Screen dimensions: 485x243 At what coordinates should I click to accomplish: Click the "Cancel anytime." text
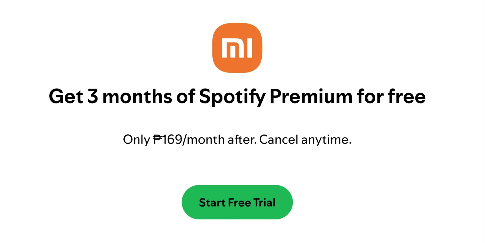pyautogui.click(x=305, y=140)
